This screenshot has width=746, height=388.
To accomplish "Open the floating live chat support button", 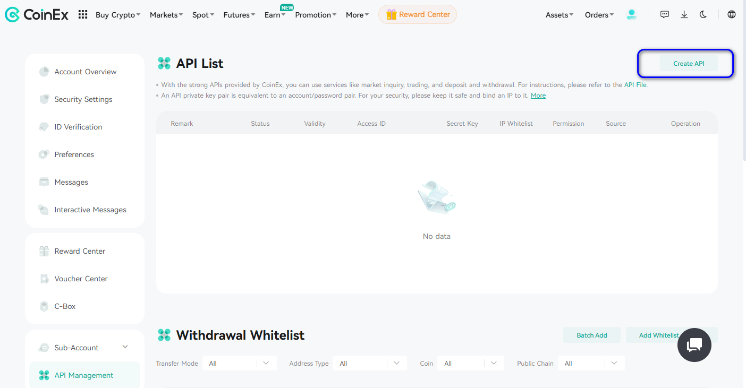I will [x=694, y=345].
